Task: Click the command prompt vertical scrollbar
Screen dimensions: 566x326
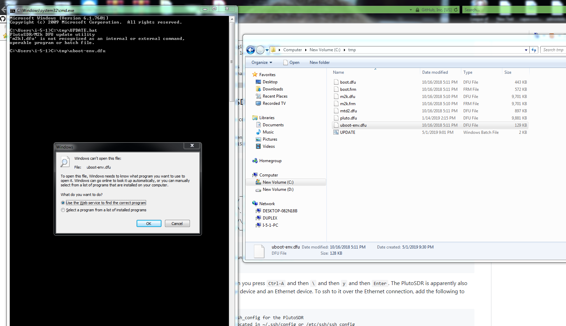Action: point(232,61)
